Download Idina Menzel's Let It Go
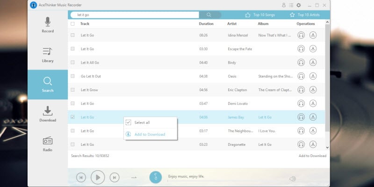 (x=313, y=35)
